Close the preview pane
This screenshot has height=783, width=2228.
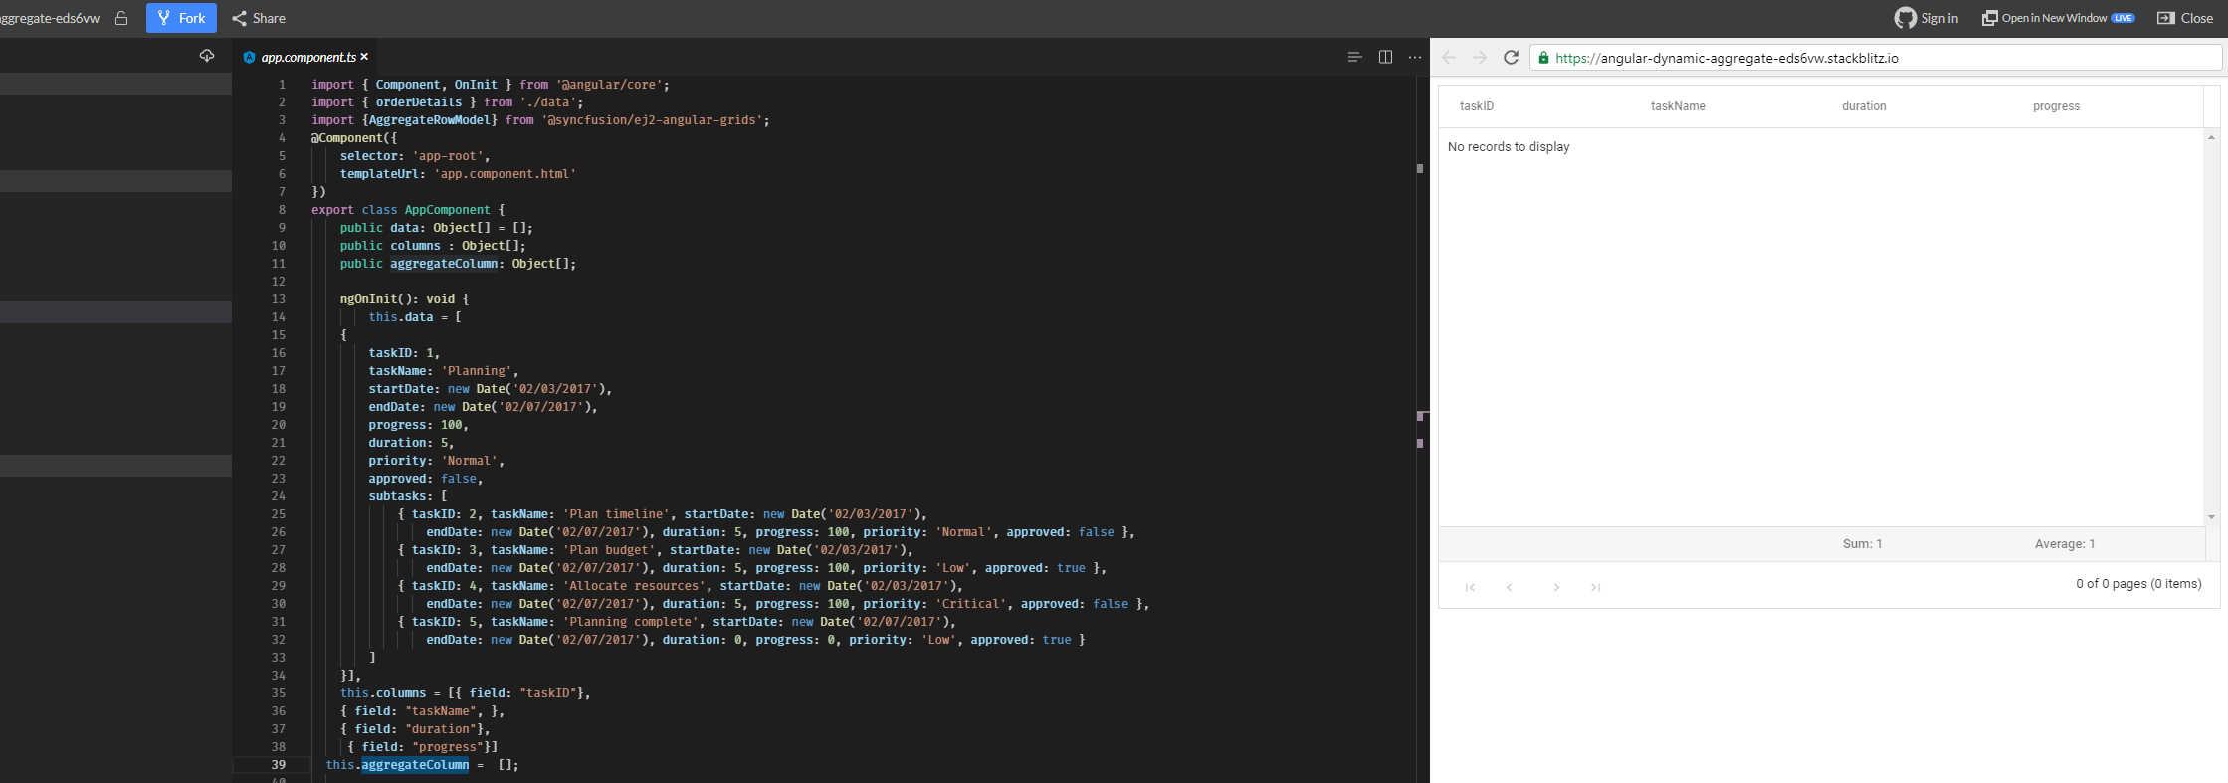coord(2185,18)
